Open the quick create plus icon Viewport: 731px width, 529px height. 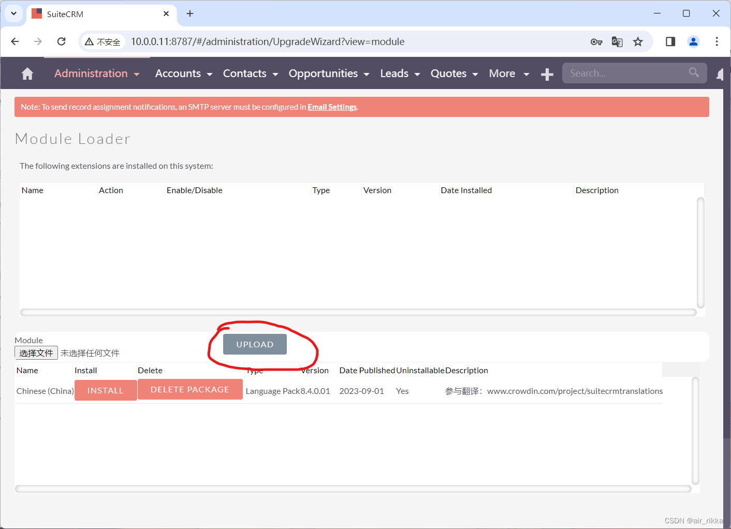[x=547, y=74]
